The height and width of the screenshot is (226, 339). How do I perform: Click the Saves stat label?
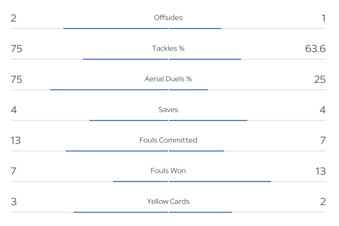coord(168,110)
